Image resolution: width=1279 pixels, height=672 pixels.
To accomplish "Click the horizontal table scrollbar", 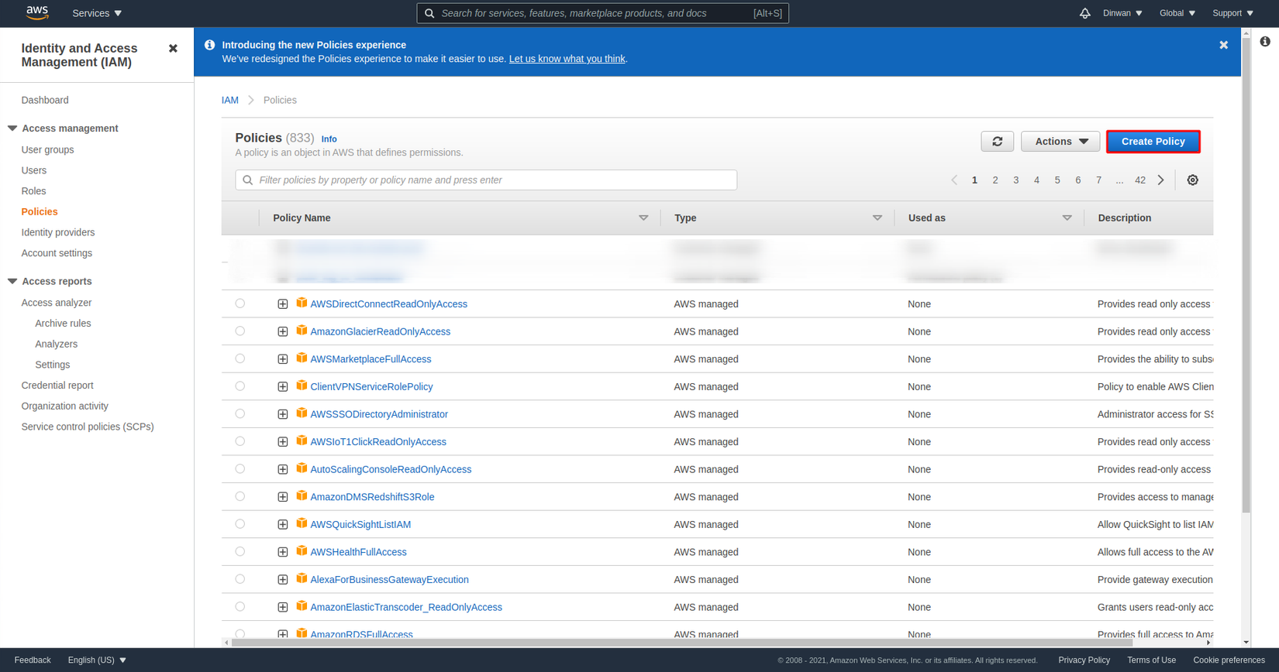I will click(x=682, y=643).
